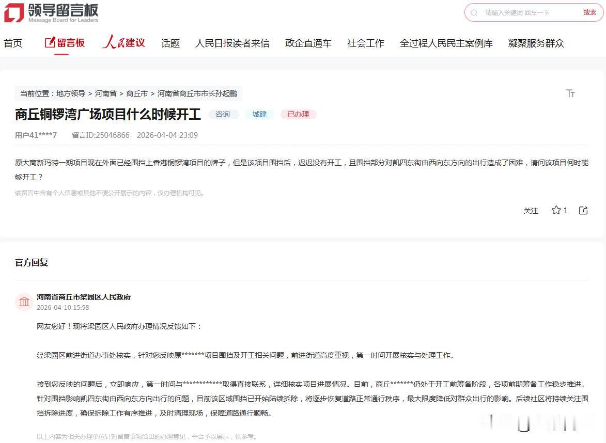The width and height of the screenshot is (606, 443).
Task: Click the 城建 category tag
Action: [x=259, y=114]
